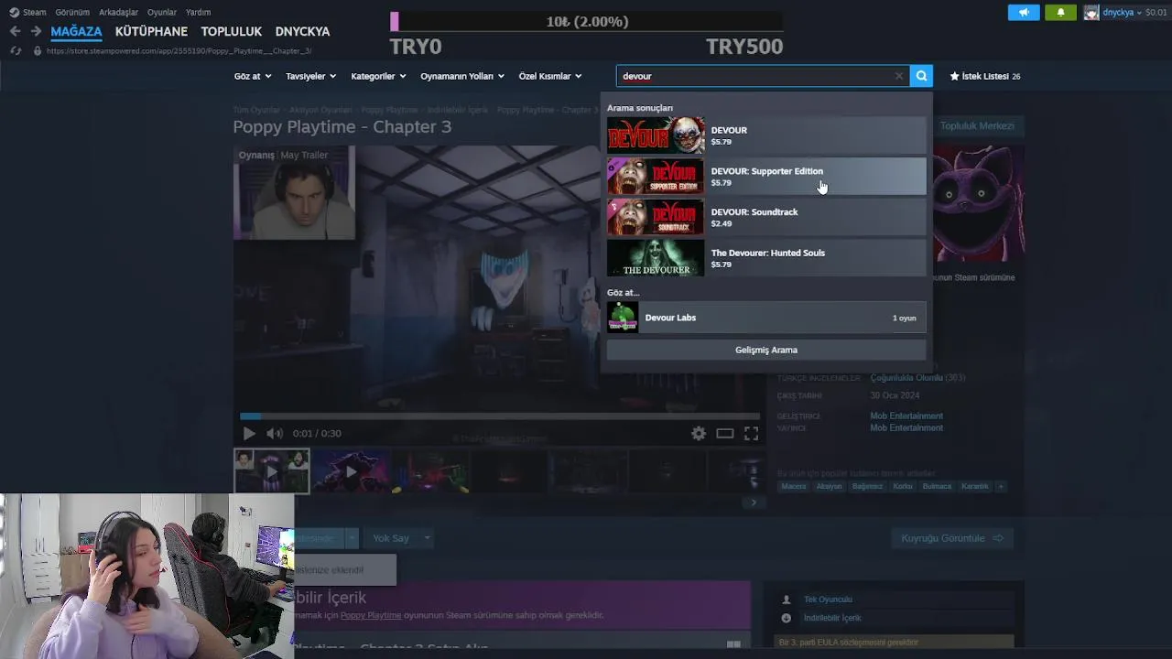Screen dimensions: 1172x659
Task: Switch to TOPLULUK tab
Action: (x=232, y=31)
